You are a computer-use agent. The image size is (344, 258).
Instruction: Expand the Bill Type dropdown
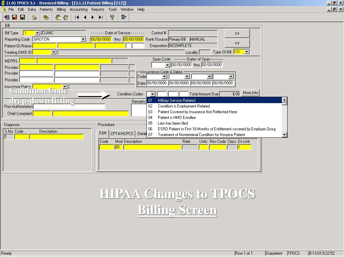[x=38, y=33]
